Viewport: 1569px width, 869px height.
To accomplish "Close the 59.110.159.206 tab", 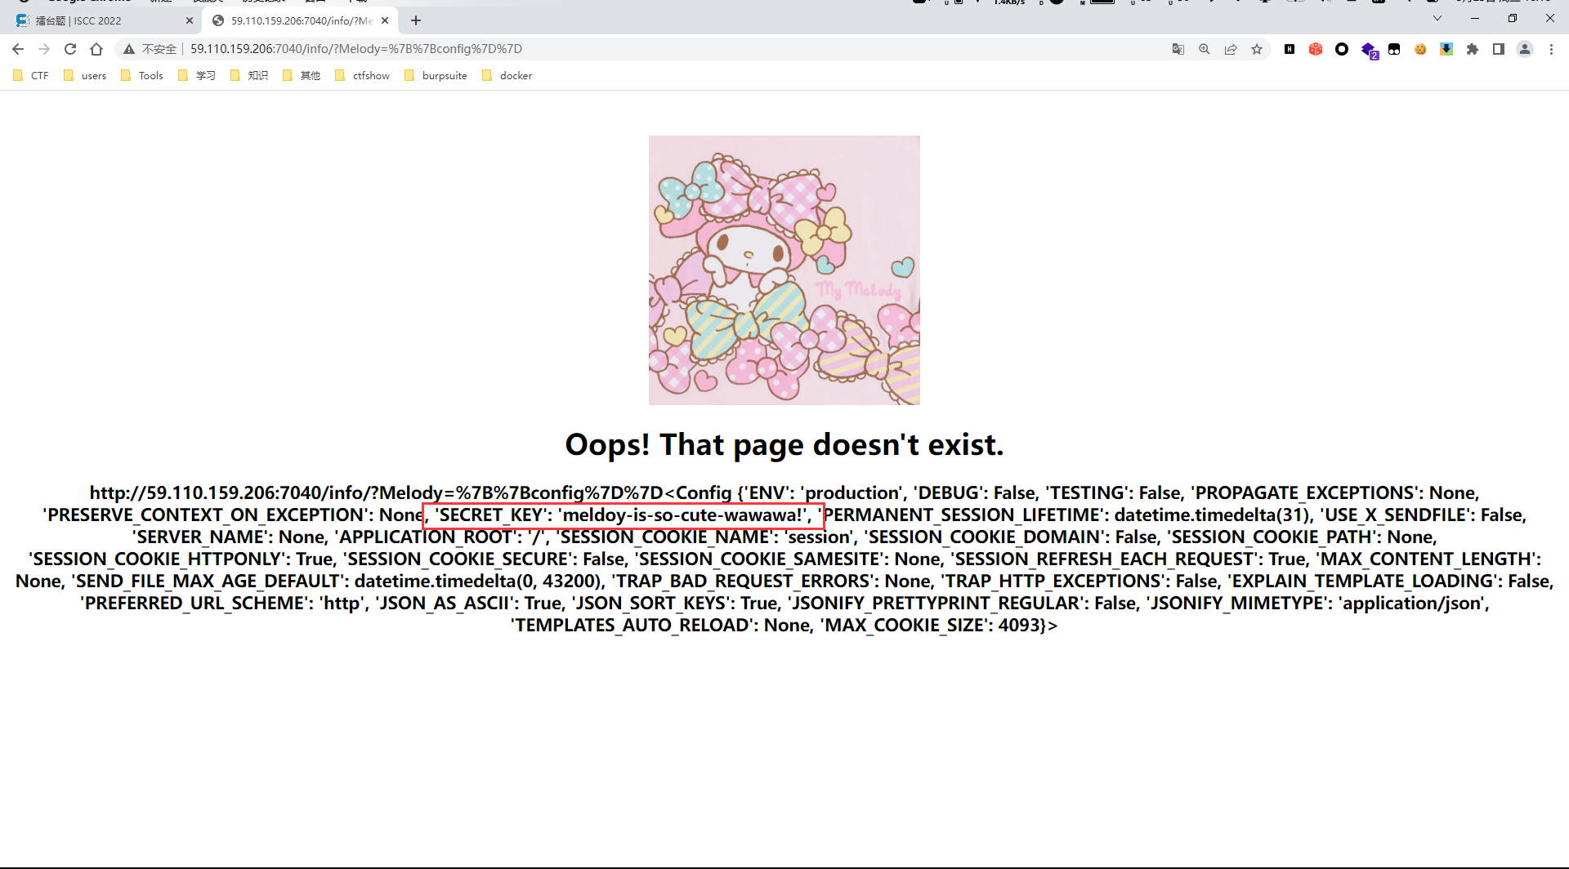I will pyautogui.click(x=385, y=20).
